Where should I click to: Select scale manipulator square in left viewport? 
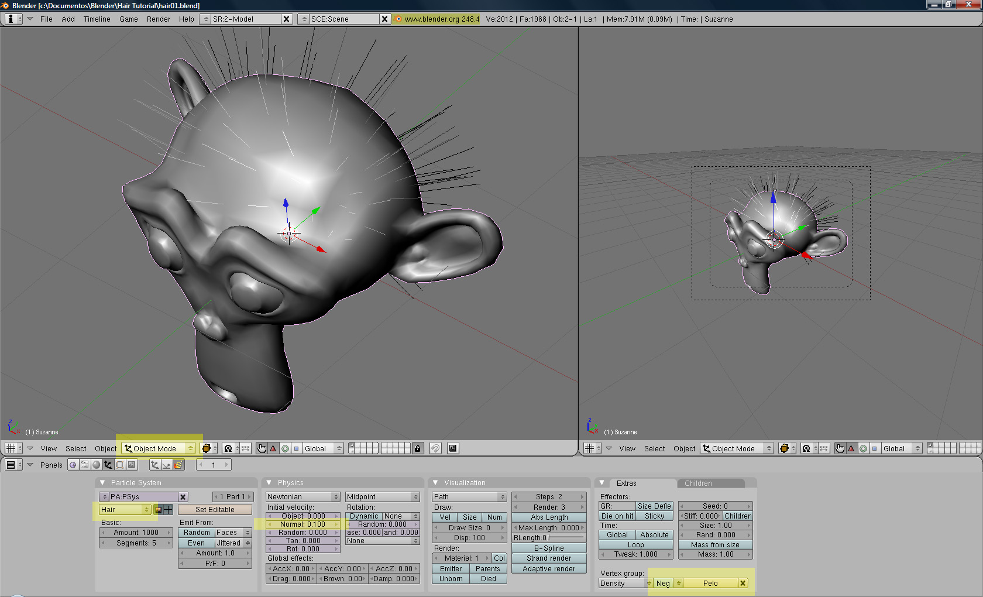click(296, 448)
